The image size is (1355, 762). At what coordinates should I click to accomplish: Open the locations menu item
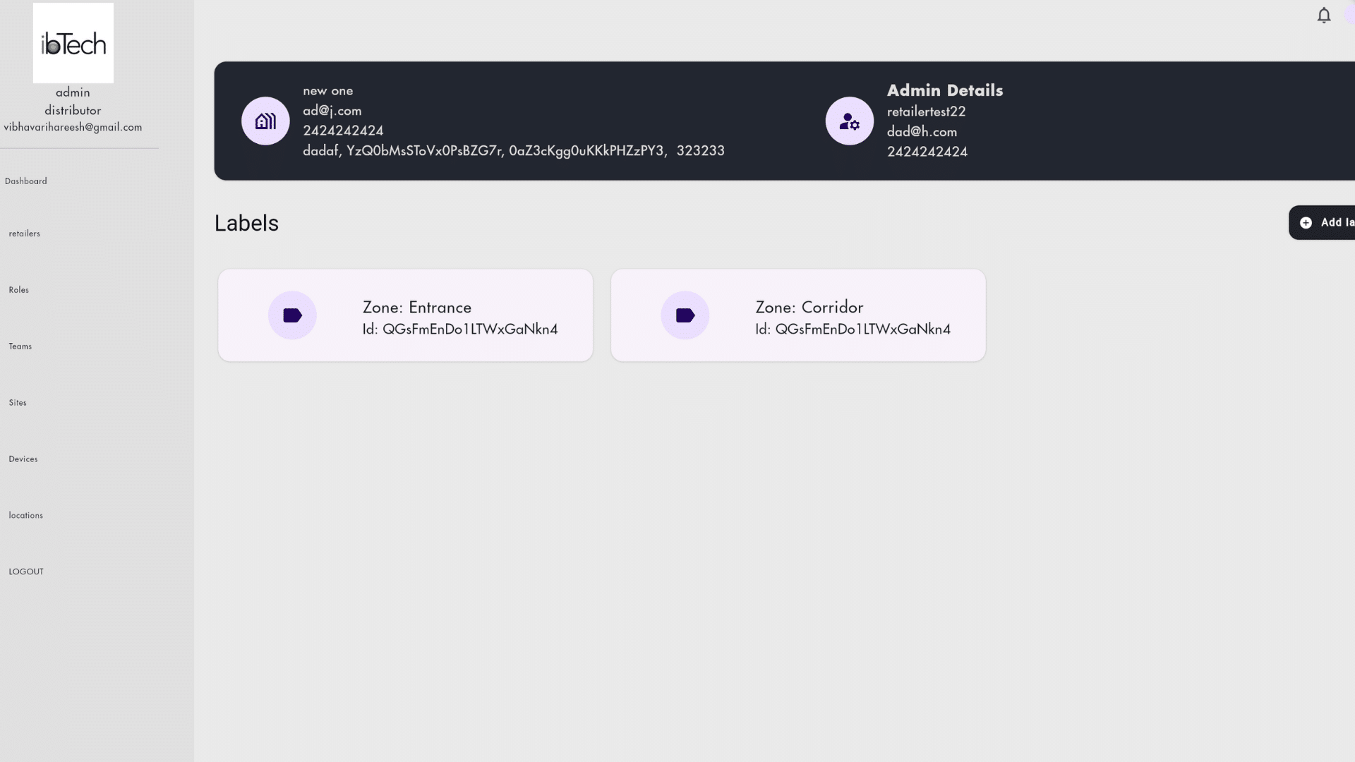pyautogui.click(x=26, y=516)
